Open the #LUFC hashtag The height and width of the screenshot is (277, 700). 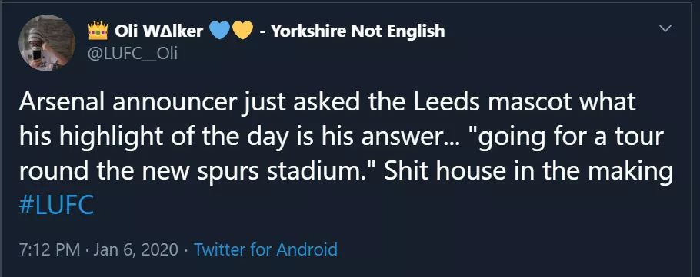point(56,206)
